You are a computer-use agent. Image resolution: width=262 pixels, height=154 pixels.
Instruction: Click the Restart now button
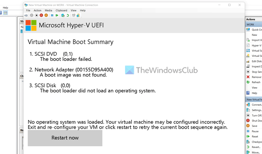(x=65, y=138)
